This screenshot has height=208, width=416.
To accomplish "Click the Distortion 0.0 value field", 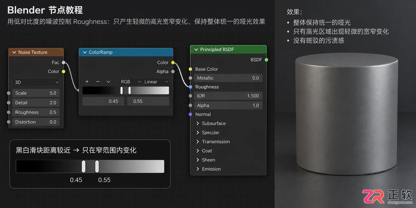I will 36,122.
